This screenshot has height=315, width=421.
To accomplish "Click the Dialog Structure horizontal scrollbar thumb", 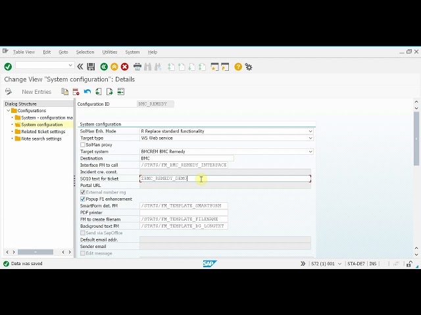I will tap(36, 252).
